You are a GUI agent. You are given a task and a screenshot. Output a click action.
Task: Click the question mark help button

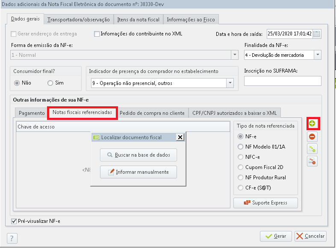[x=12, y=238]
